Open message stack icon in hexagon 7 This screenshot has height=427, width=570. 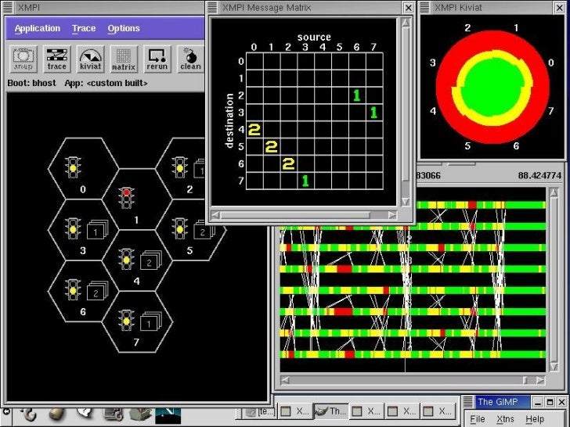coord(151,321)
